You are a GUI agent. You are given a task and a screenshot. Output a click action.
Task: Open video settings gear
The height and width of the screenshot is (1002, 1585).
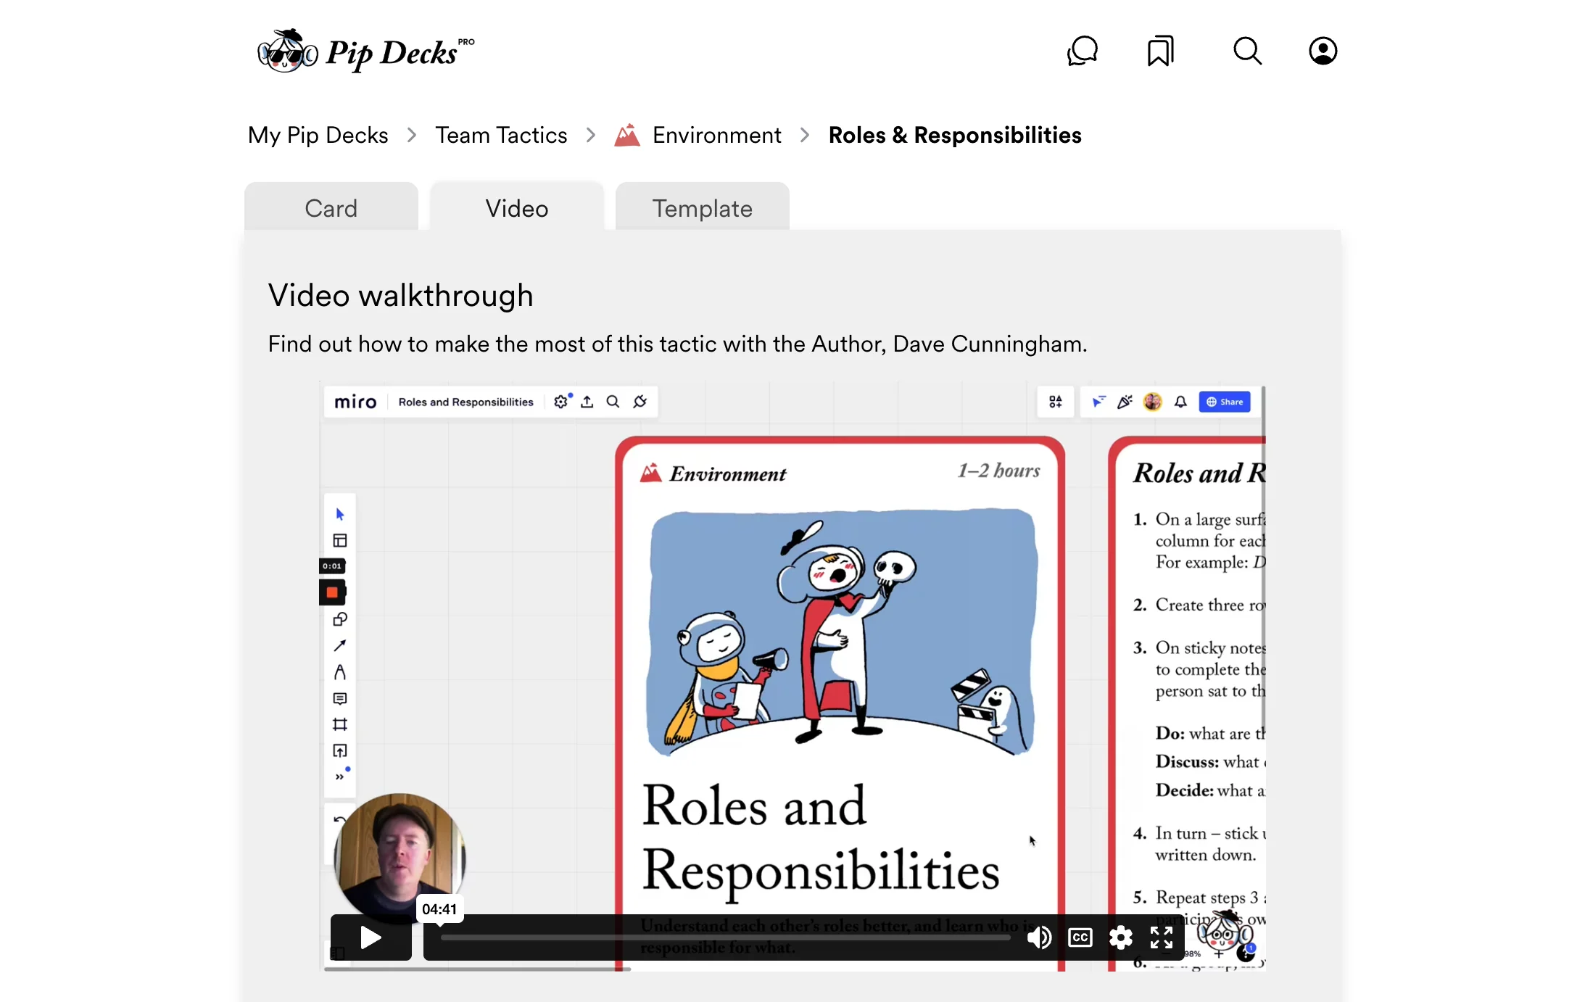[x=1120, y=937]
